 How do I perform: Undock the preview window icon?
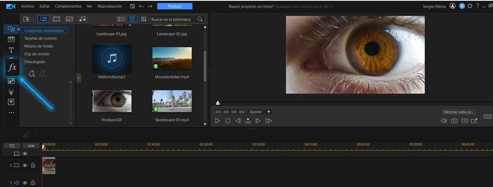click(474, 121)
